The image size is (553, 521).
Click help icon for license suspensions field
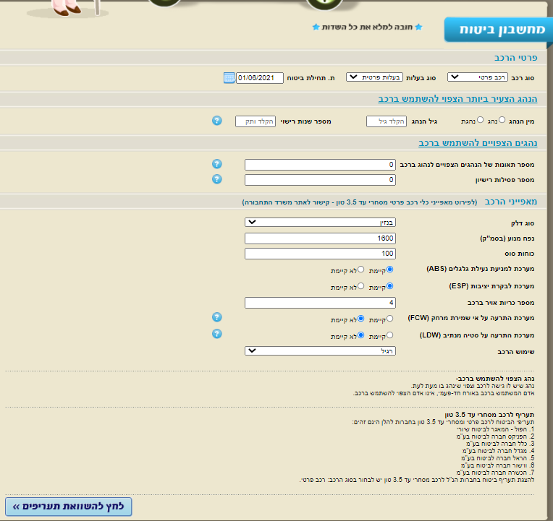217,179
